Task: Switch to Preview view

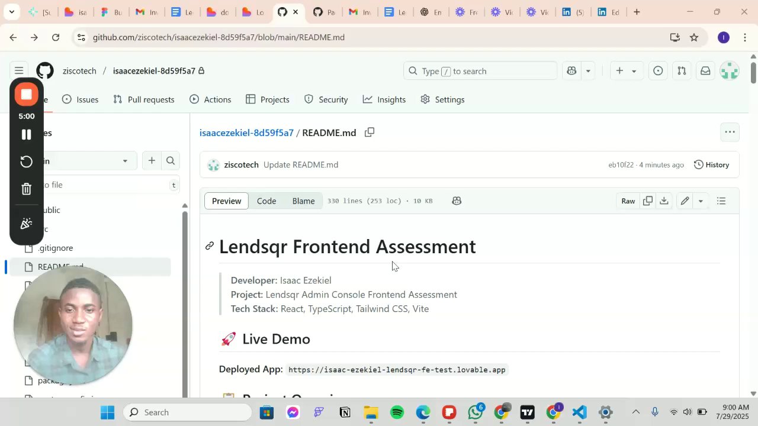Action: pyautogui.click(x=227, y=201)
